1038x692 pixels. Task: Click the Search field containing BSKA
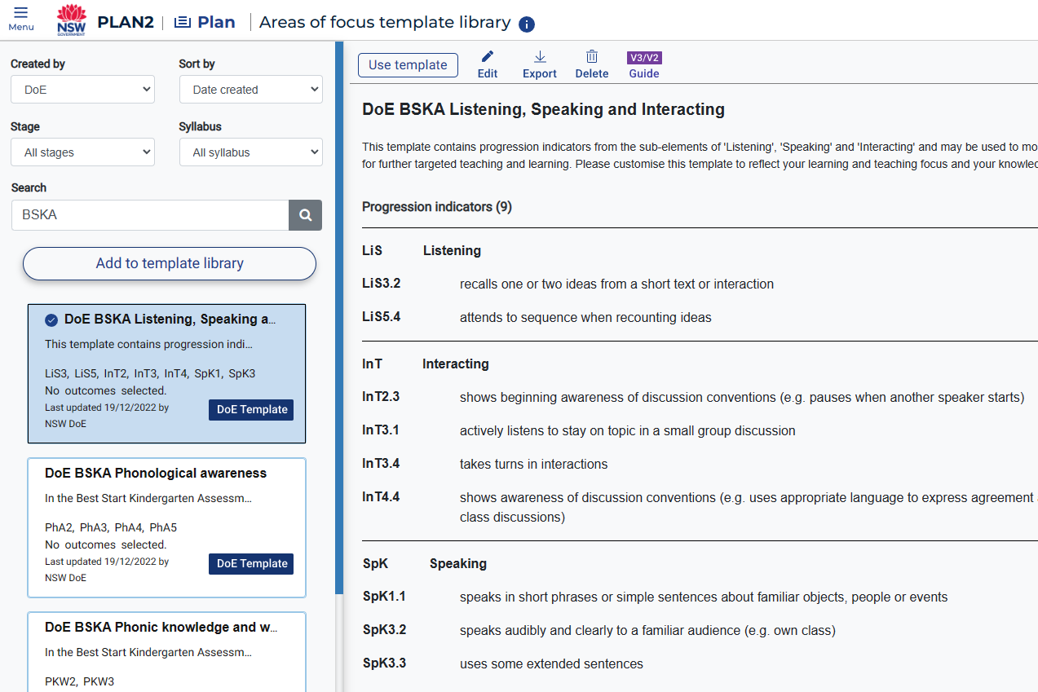pyautogui.click(x=150, y=215)
